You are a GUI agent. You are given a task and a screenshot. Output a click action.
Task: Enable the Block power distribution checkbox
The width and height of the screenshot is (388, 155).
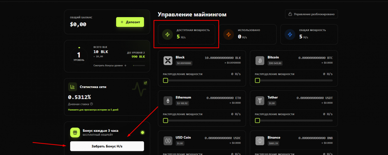click(165, 80)
